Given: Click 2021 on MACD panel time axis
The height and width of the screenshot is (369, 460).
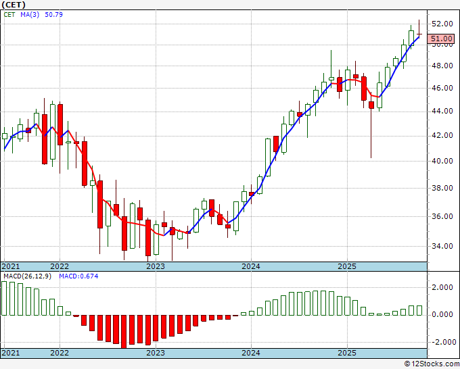Looking at the screenshot, I should [x=11, y=353].
